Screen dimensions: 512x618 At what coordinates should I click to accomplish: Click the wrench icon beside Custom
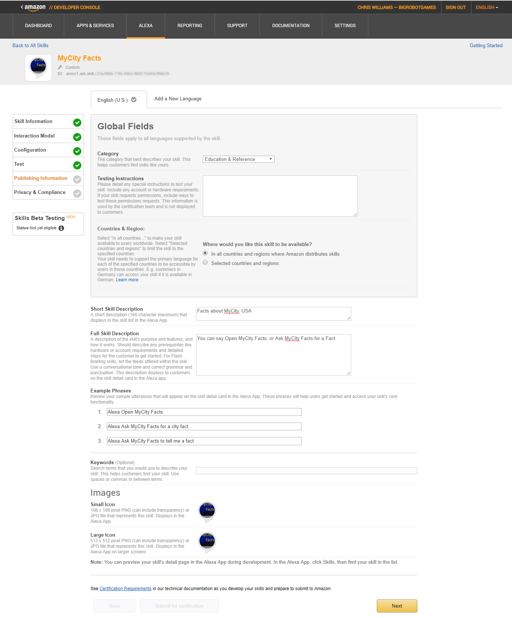coord(60,67)
